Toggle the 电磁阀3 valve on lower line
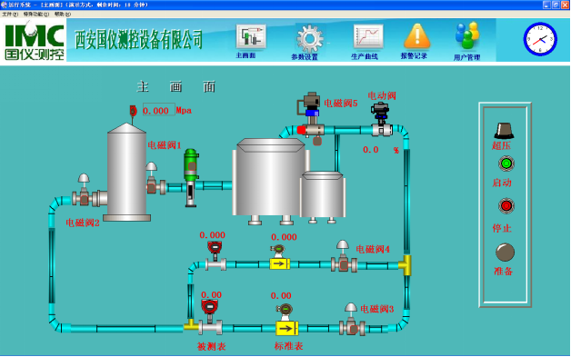Screen dimensions: 571x357 [x=351, y=319]
